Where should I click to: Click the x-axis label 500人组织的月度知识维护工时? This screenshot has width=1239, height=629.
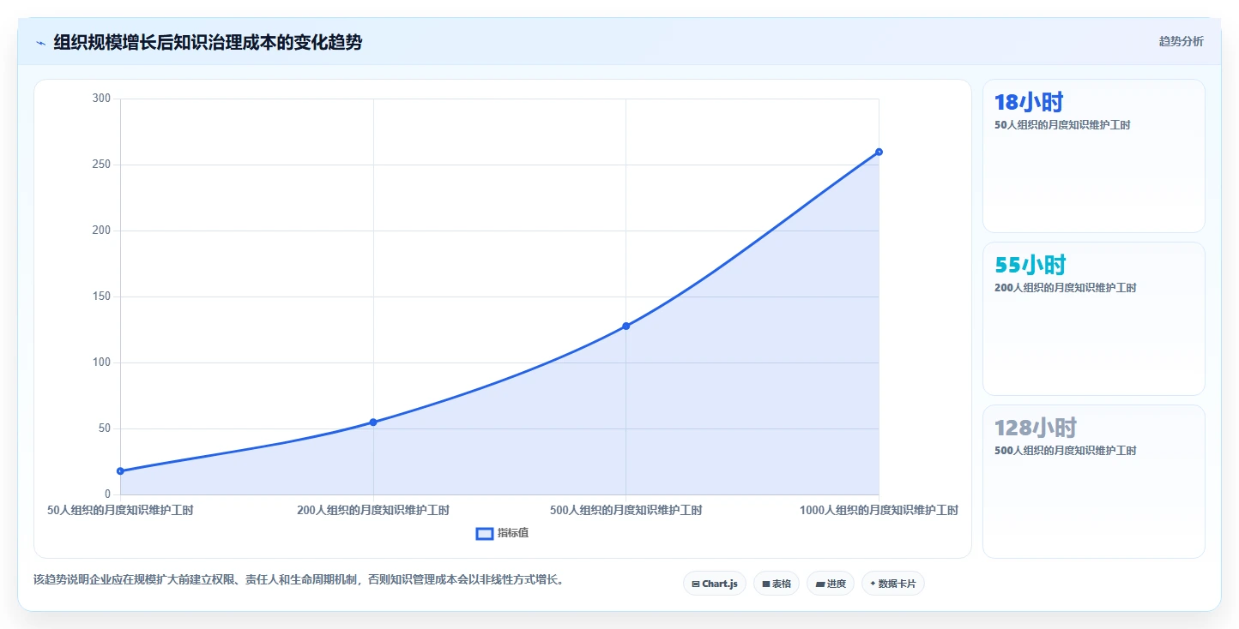coord(626,510)
